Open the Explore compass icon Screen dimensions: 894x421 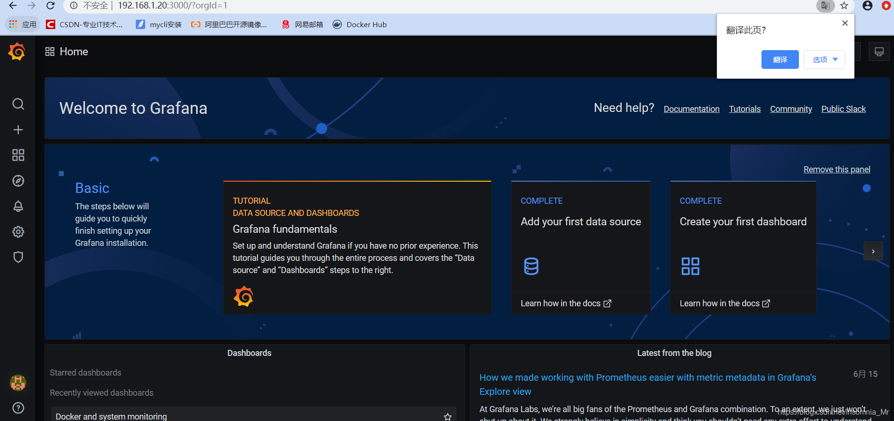pyautogui.click(x=18, y=181)
